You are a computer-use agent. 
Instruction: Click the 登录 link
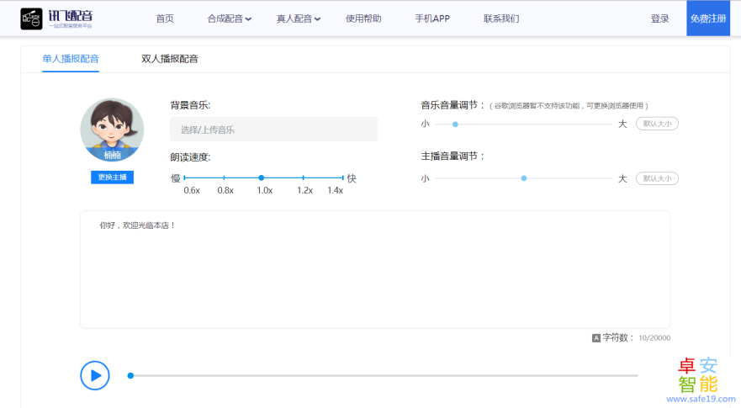pos(660,19)
